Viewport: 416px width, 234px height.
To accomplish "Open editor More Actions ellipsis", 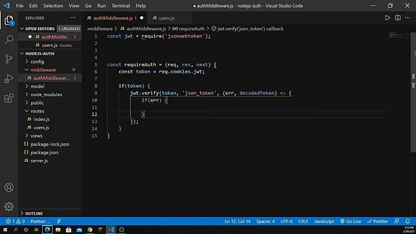I will (x=408, y=18).
